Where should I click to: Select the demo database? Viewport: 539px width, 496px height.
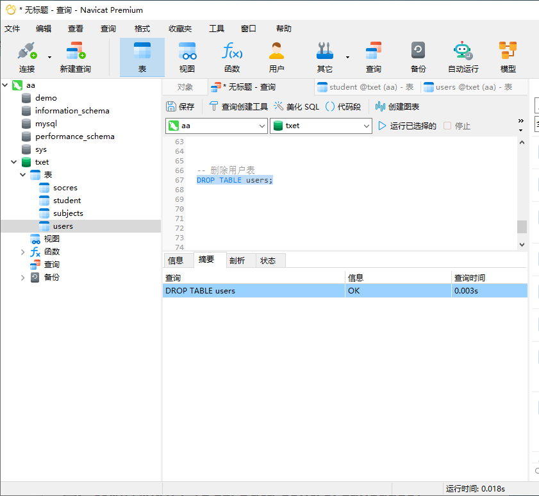46,98
